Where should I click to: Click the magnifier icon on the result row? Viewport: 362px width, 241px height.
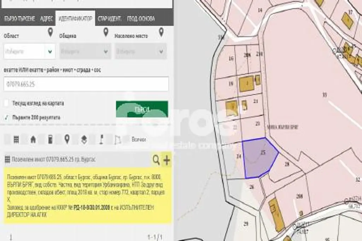tap(156, 160)
